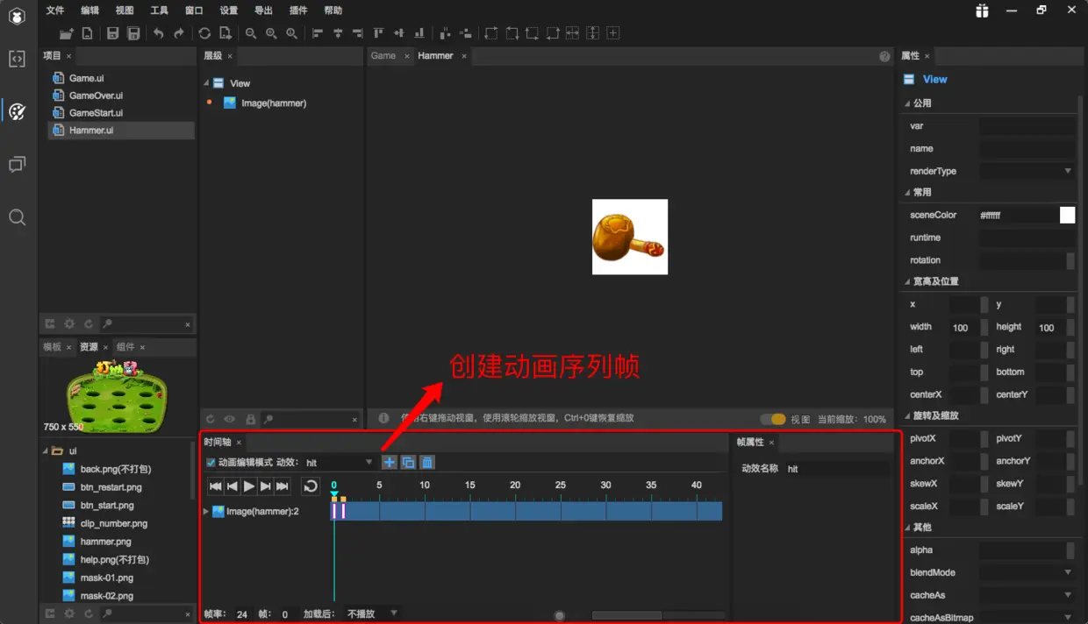Enable loop playback with the loop icon

309,486
